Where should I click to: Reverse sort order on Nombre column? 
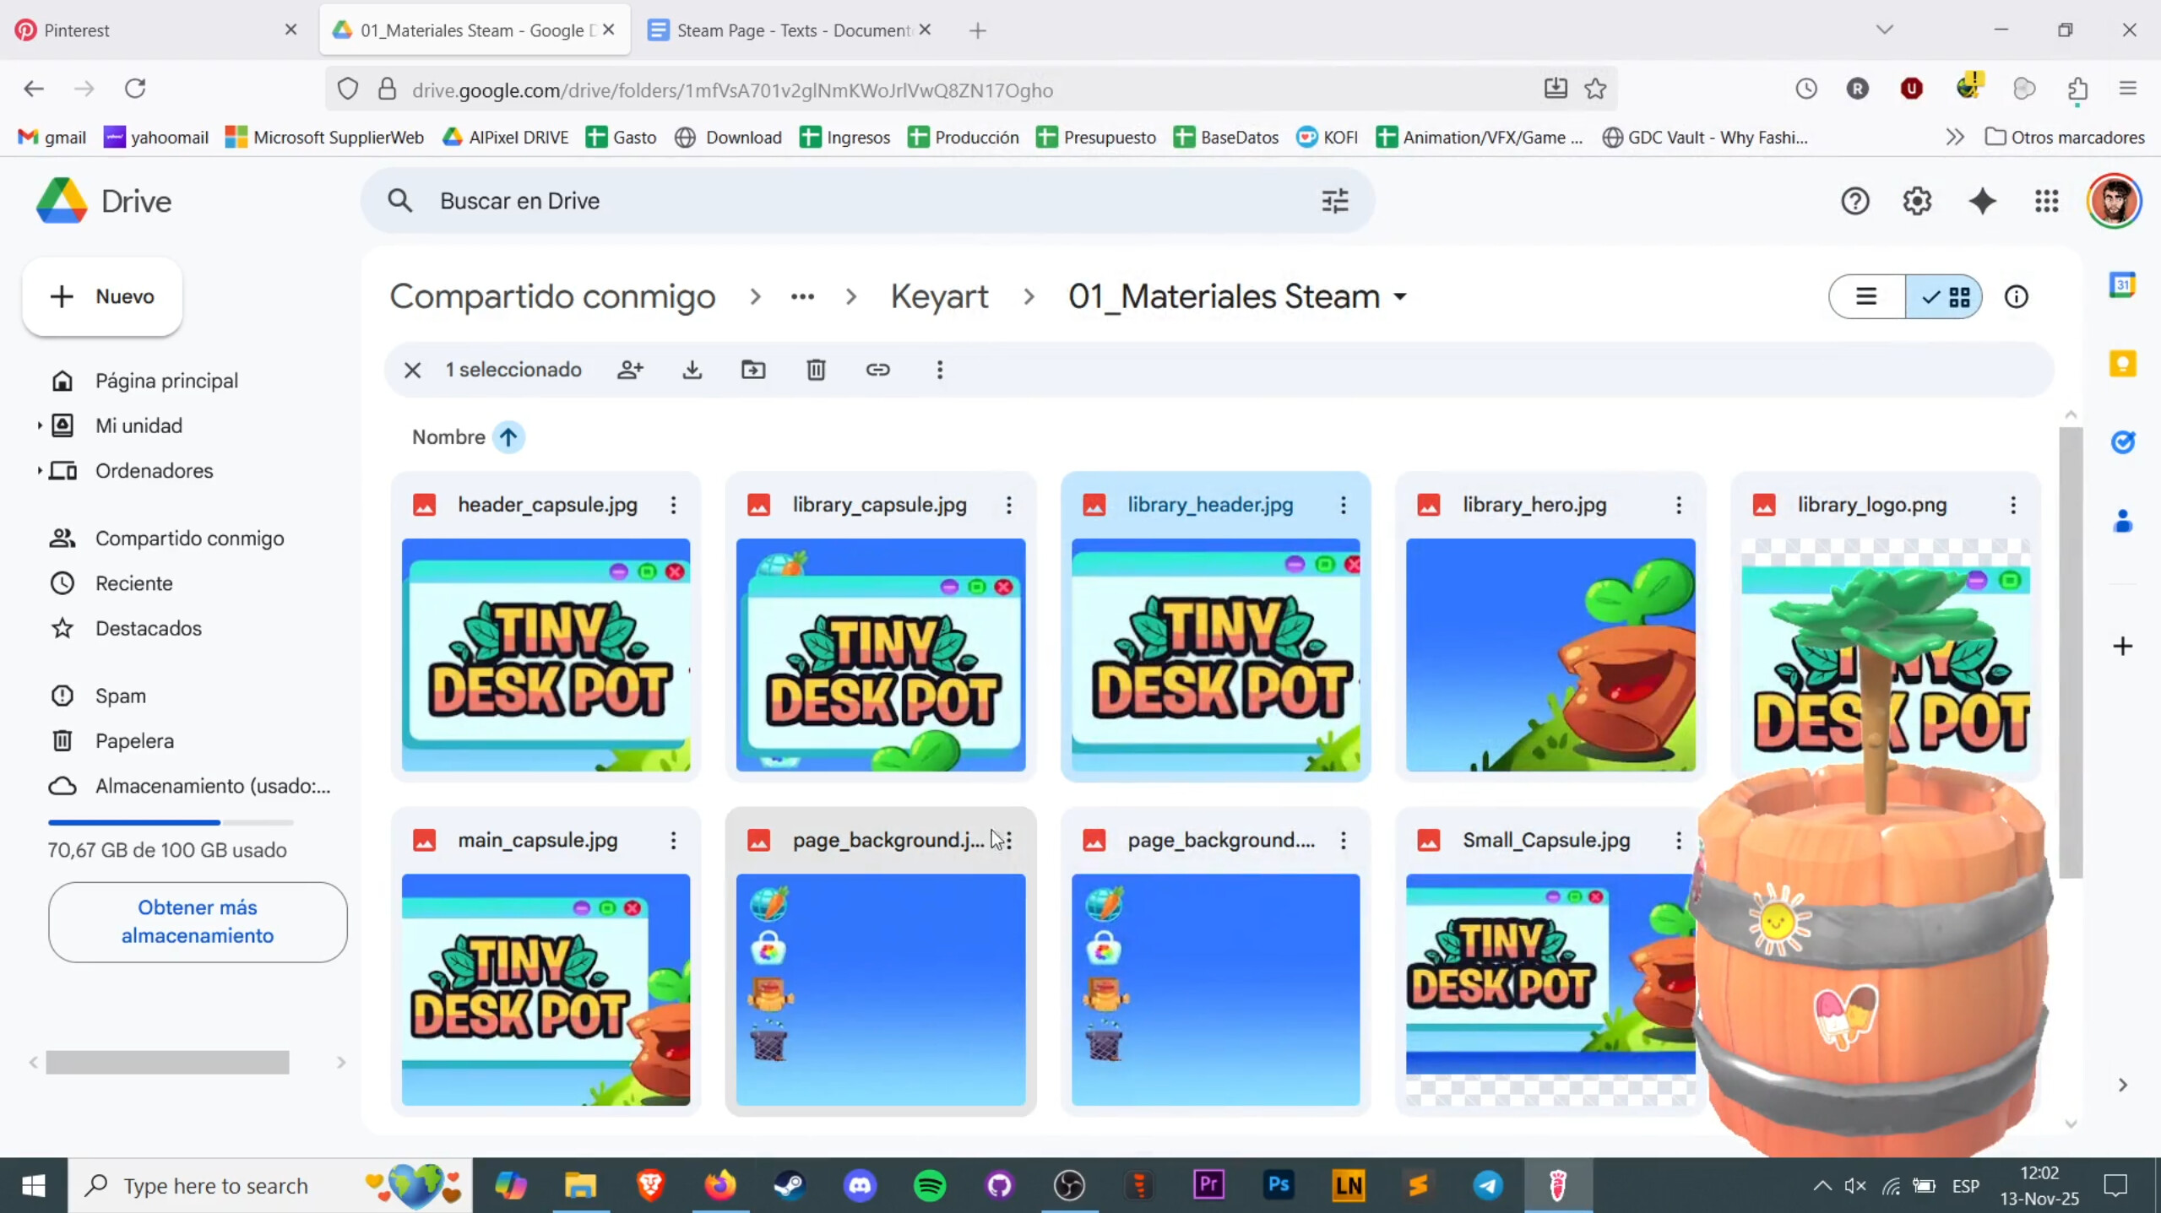508,437
